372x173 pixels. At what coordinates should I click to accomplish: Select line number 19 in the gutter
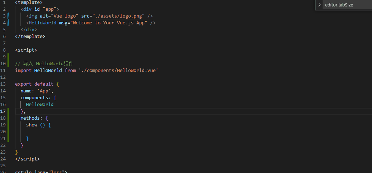(x=3, y=125)
